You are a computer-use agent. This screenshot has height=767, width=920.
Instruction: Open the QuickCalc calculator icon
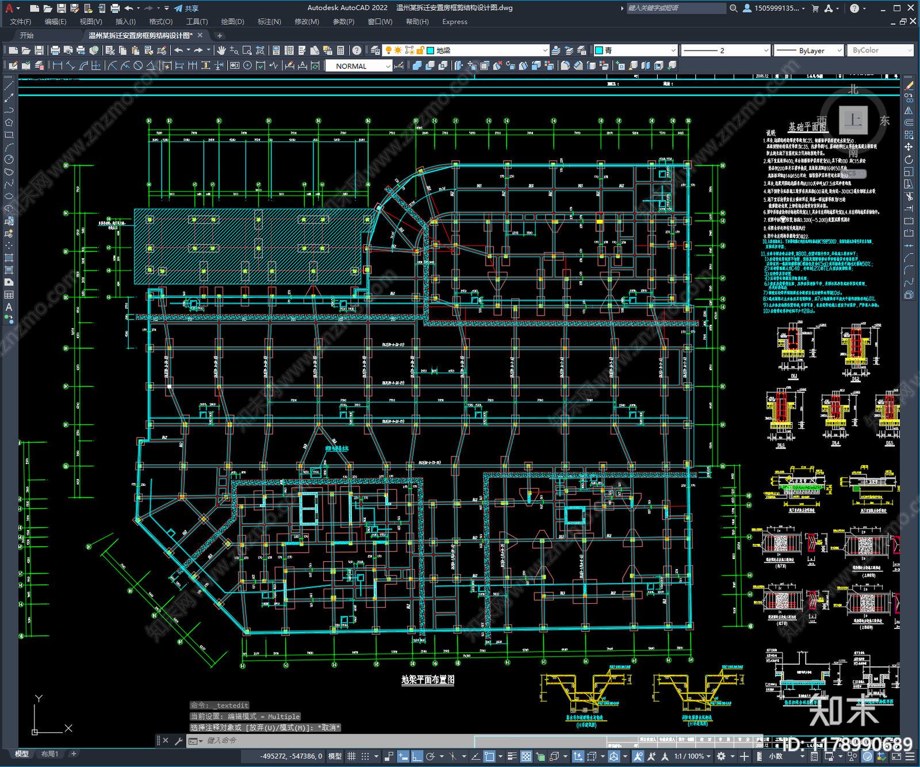(340, 51)
